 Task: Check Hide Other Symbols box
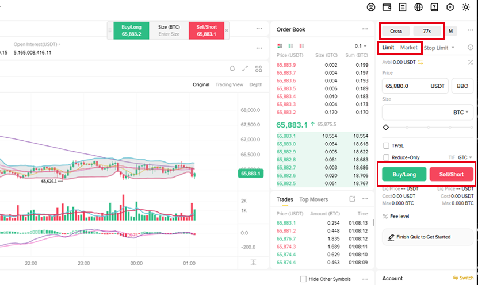coord(303,279)
